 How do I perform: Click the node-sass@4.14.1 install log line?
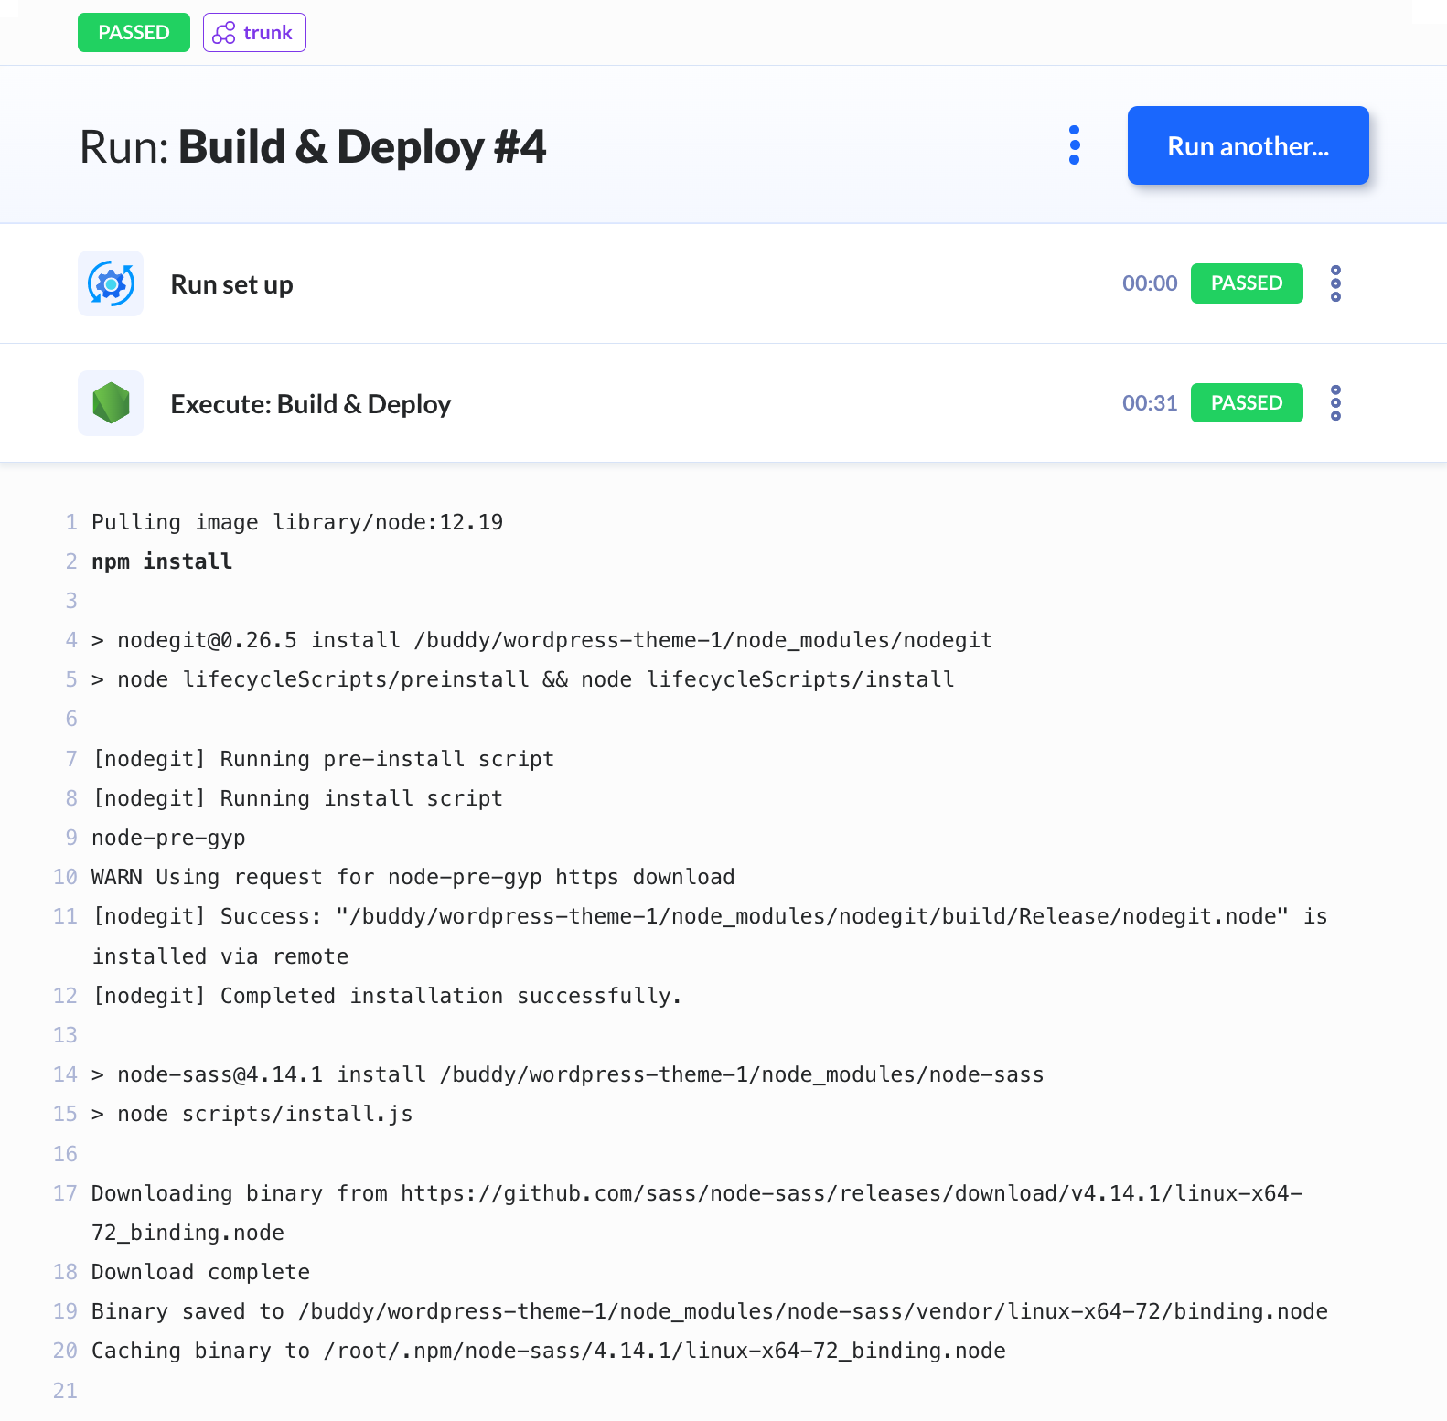point(567,1074)
